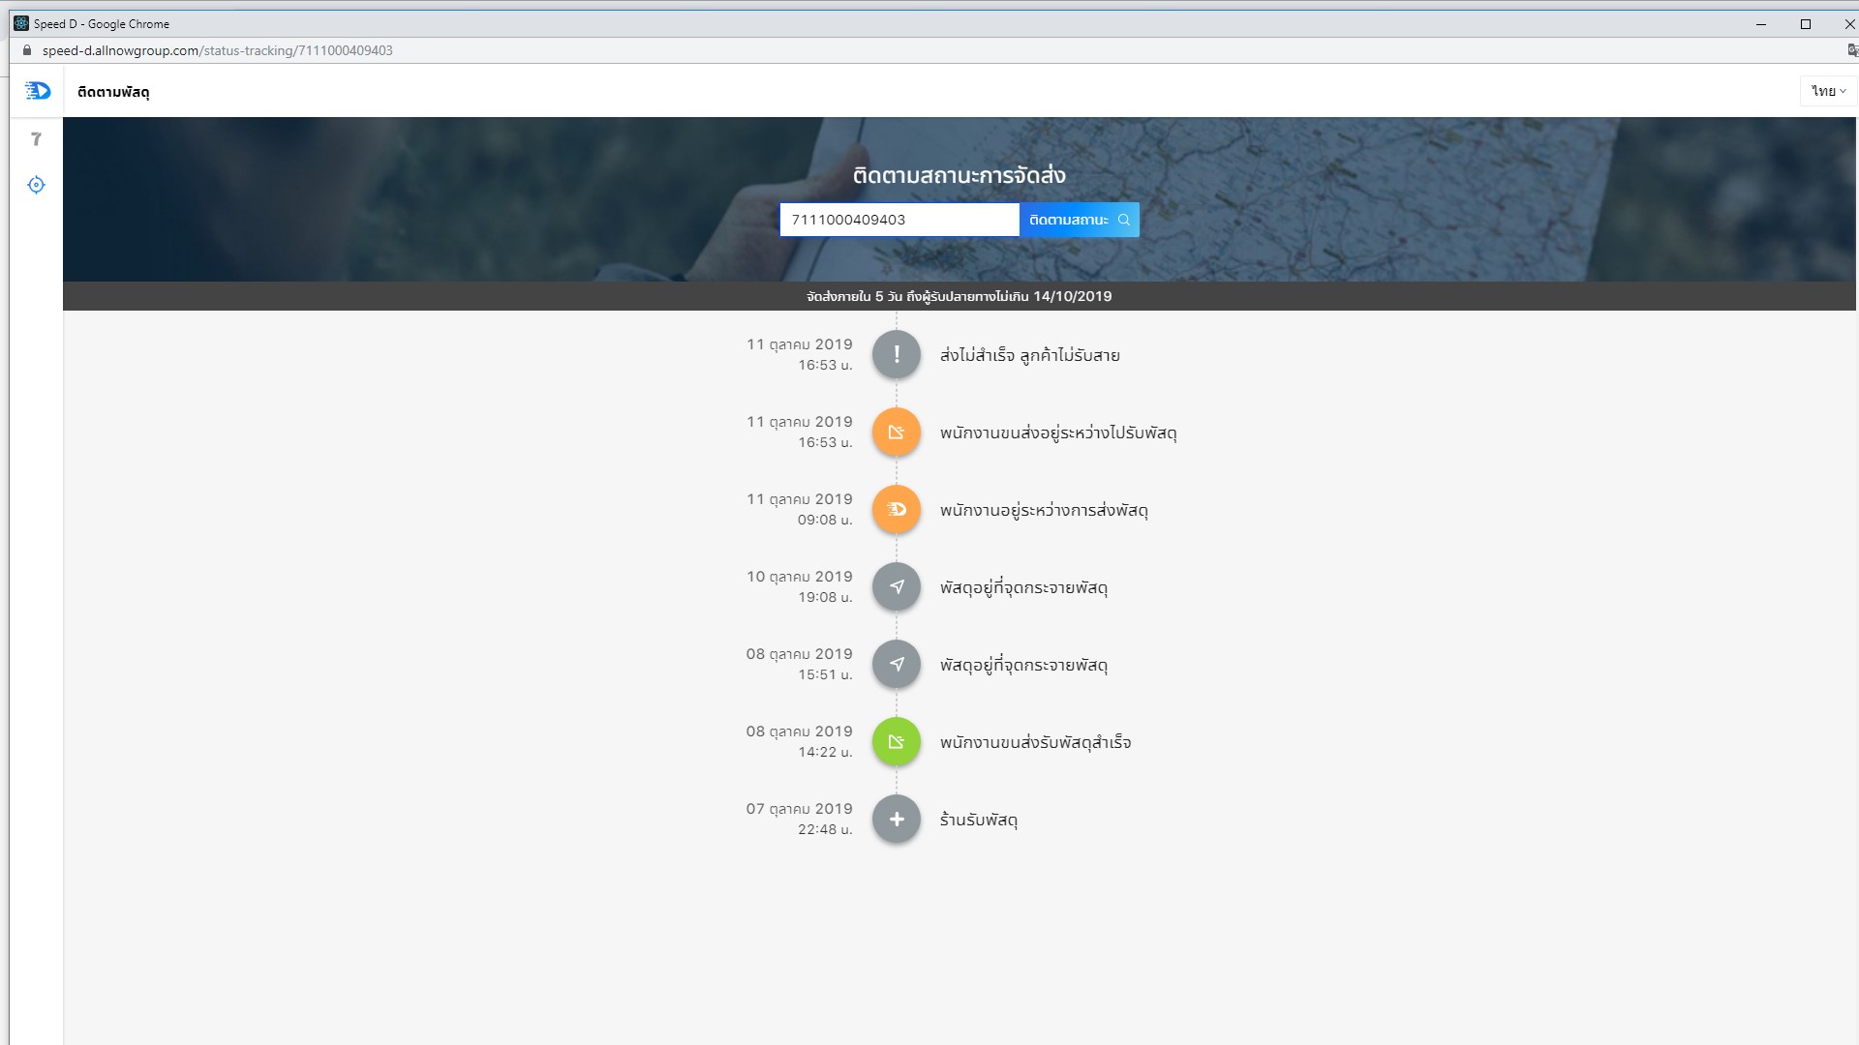Click the 10 October distribution point icon

[x=896, y=587]
